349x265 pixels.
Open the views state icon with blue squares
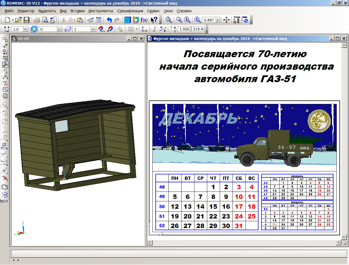[34, 29]
